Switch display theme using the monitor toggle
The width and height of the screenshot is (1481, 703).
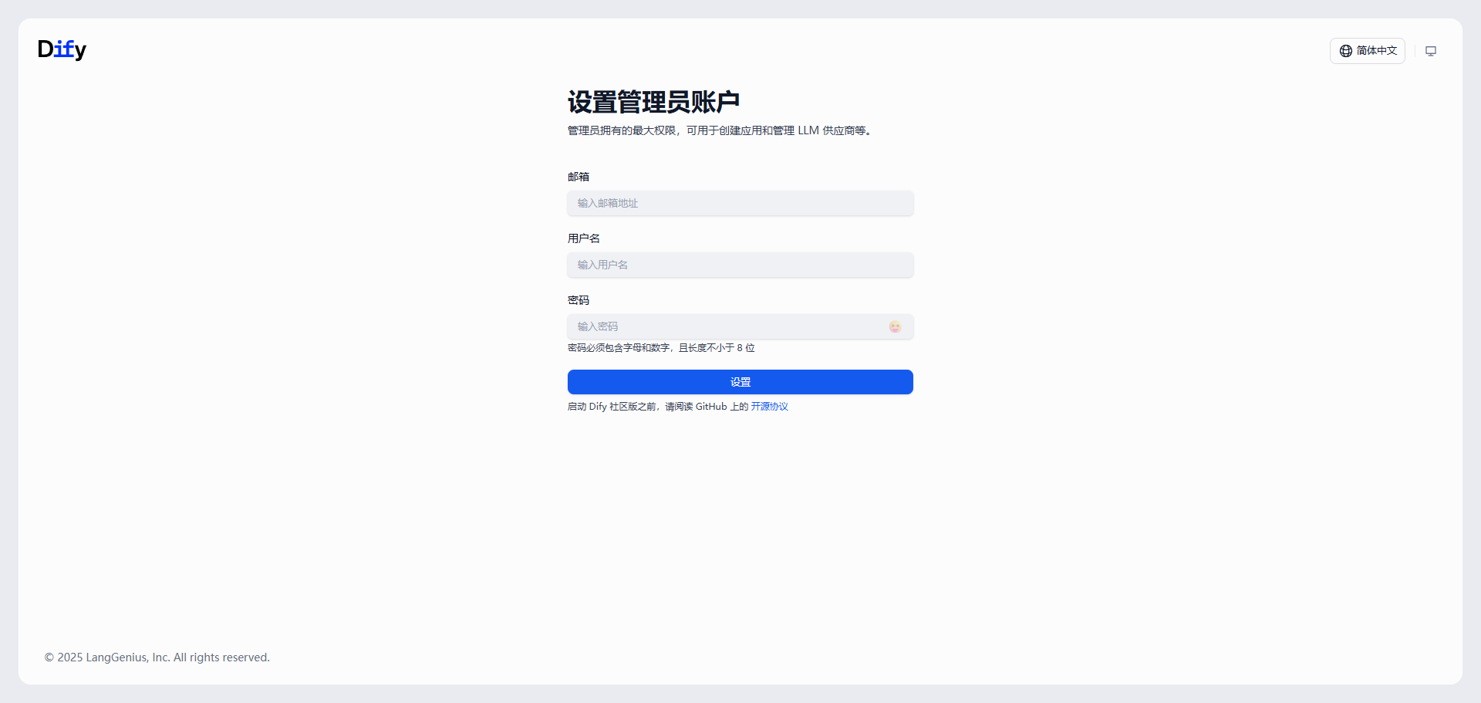1432,50
